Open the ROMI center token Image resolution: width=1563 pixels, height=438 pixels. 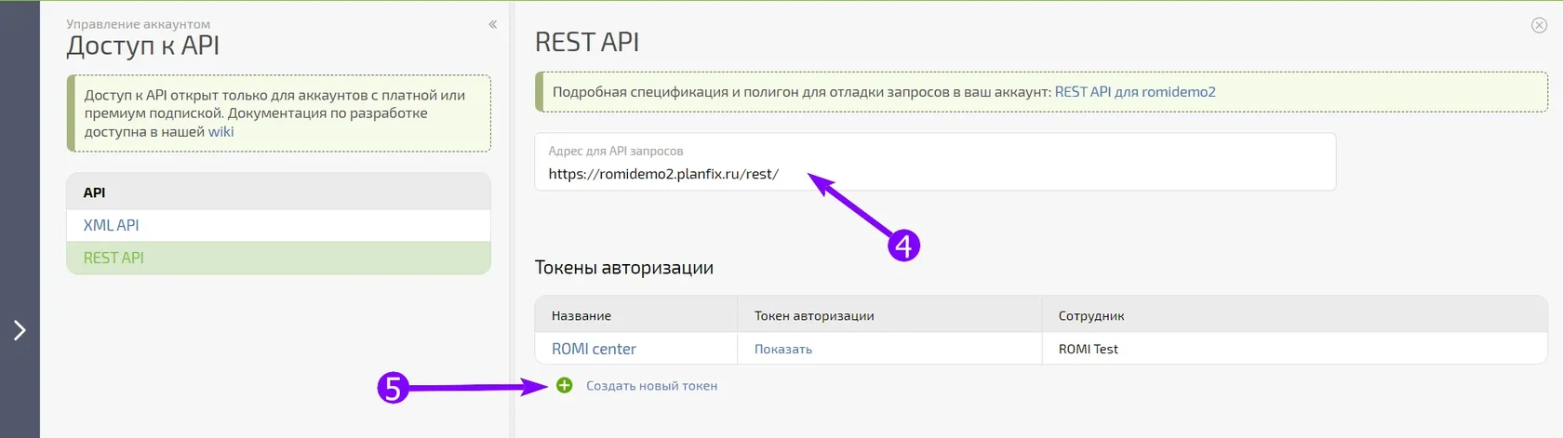594,349
